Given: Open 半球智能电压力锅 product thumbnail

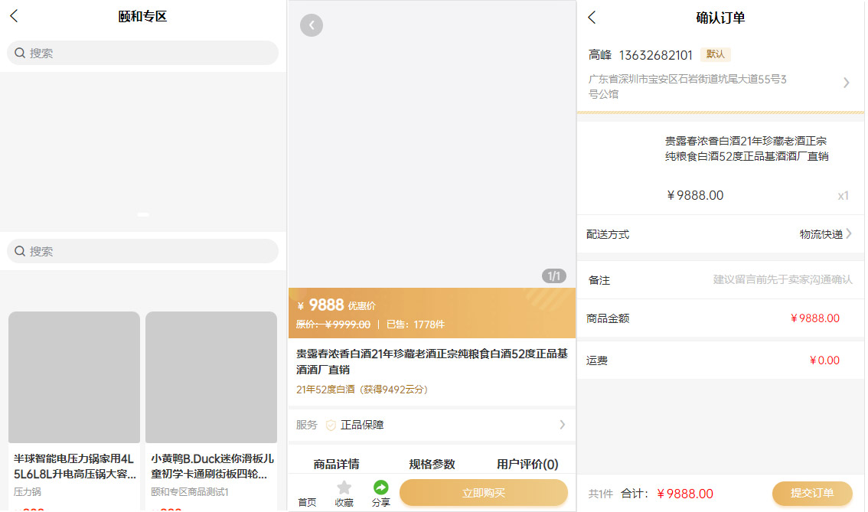Looking at the screenshot, I should pyautogui.click(x=74, y=377).
